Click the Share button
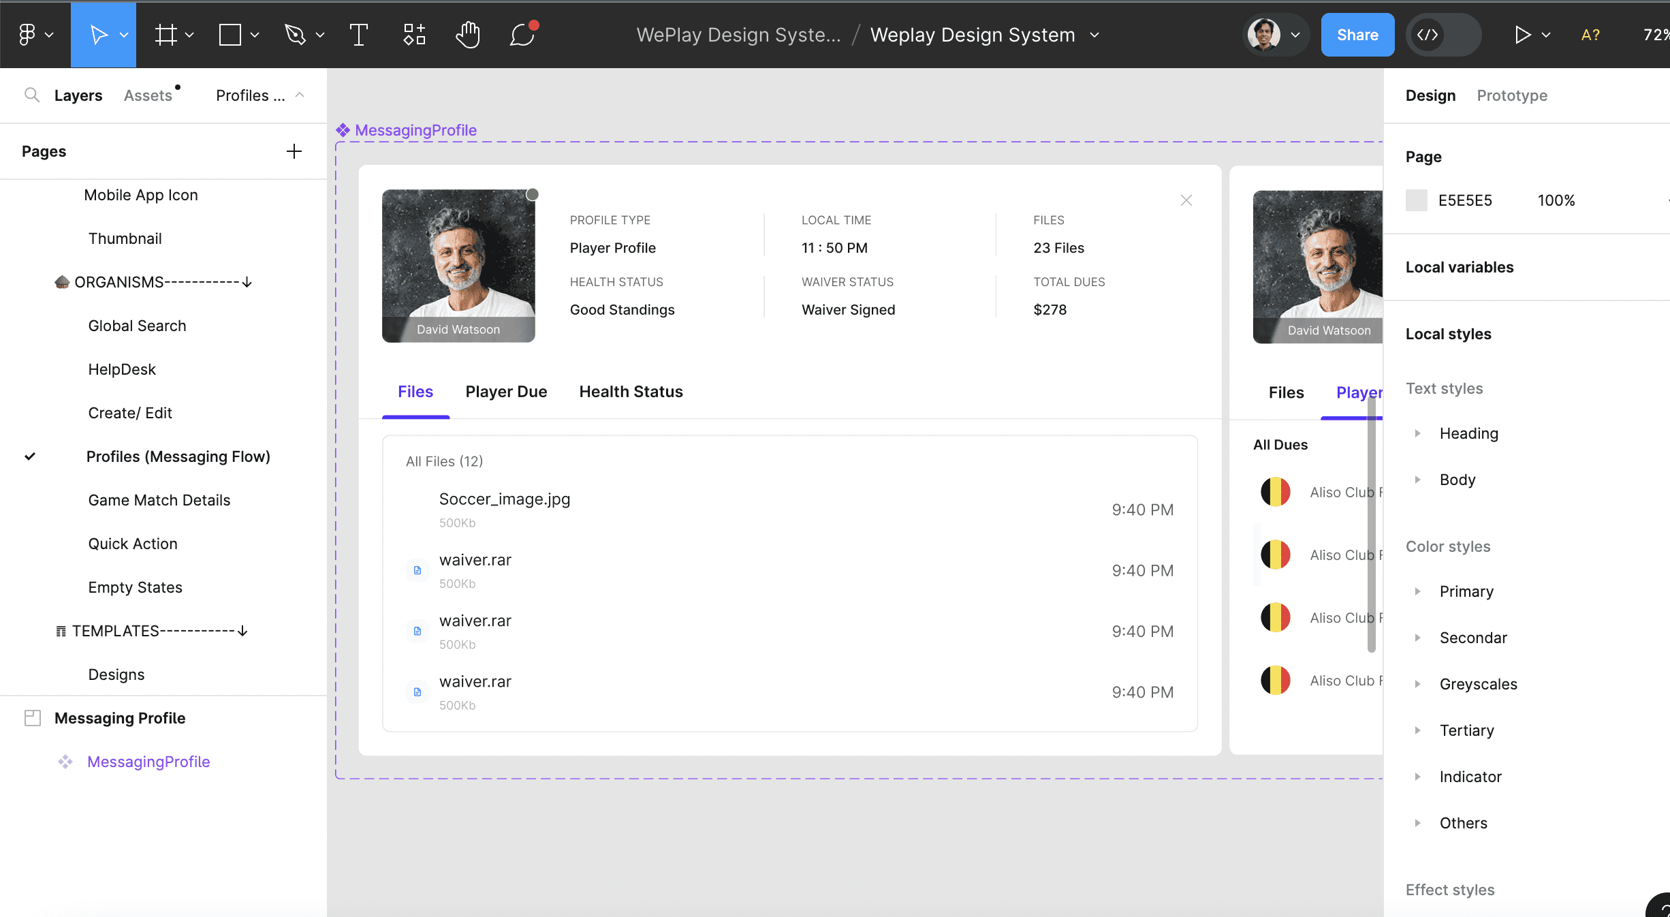The height and width of the screenshot is (917, 1670). 1357,35
